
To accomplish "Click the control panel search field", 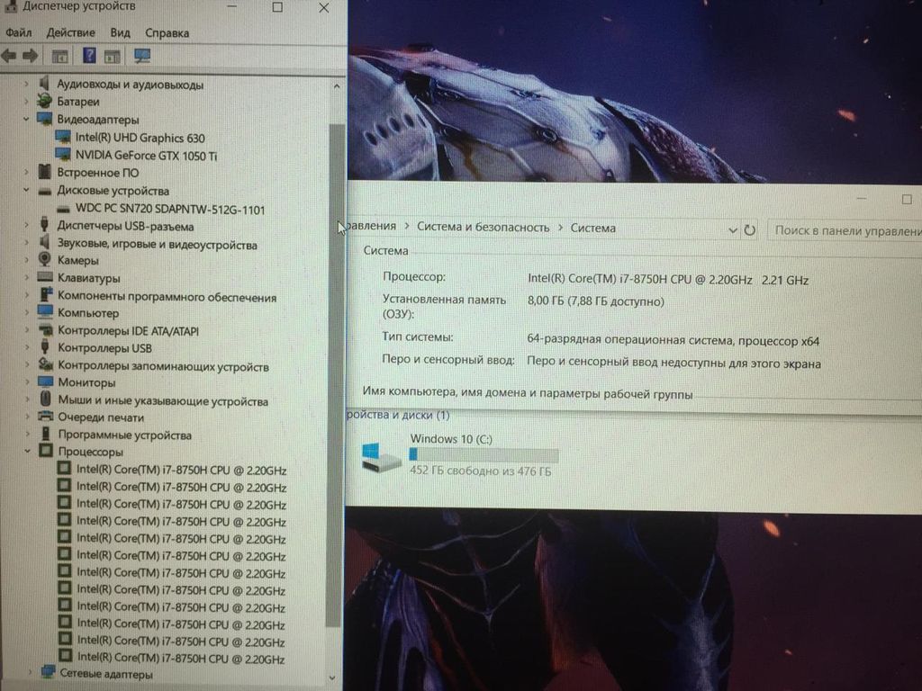I will [845, 230].
